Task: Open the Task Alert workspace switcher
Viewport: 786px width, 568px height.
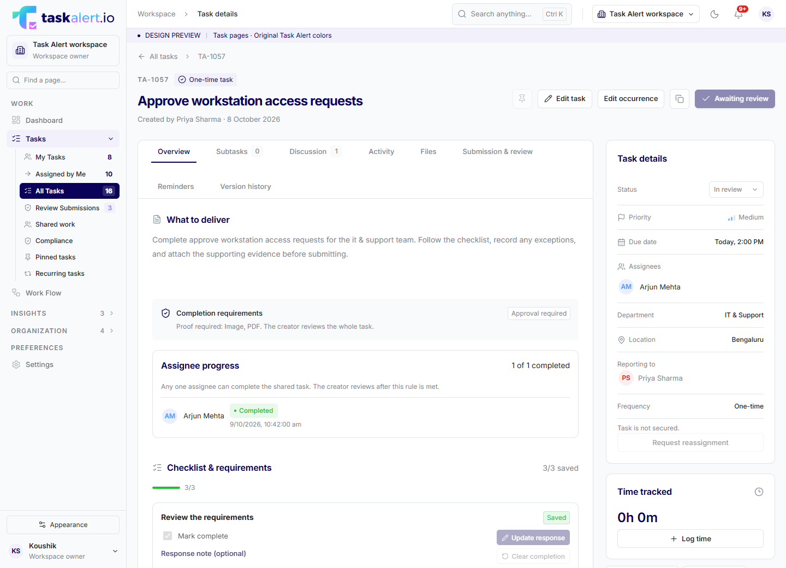Action: pos(646,14)
